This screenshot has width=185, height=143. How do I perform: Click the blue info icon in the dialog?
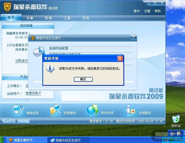pos(50,69)
